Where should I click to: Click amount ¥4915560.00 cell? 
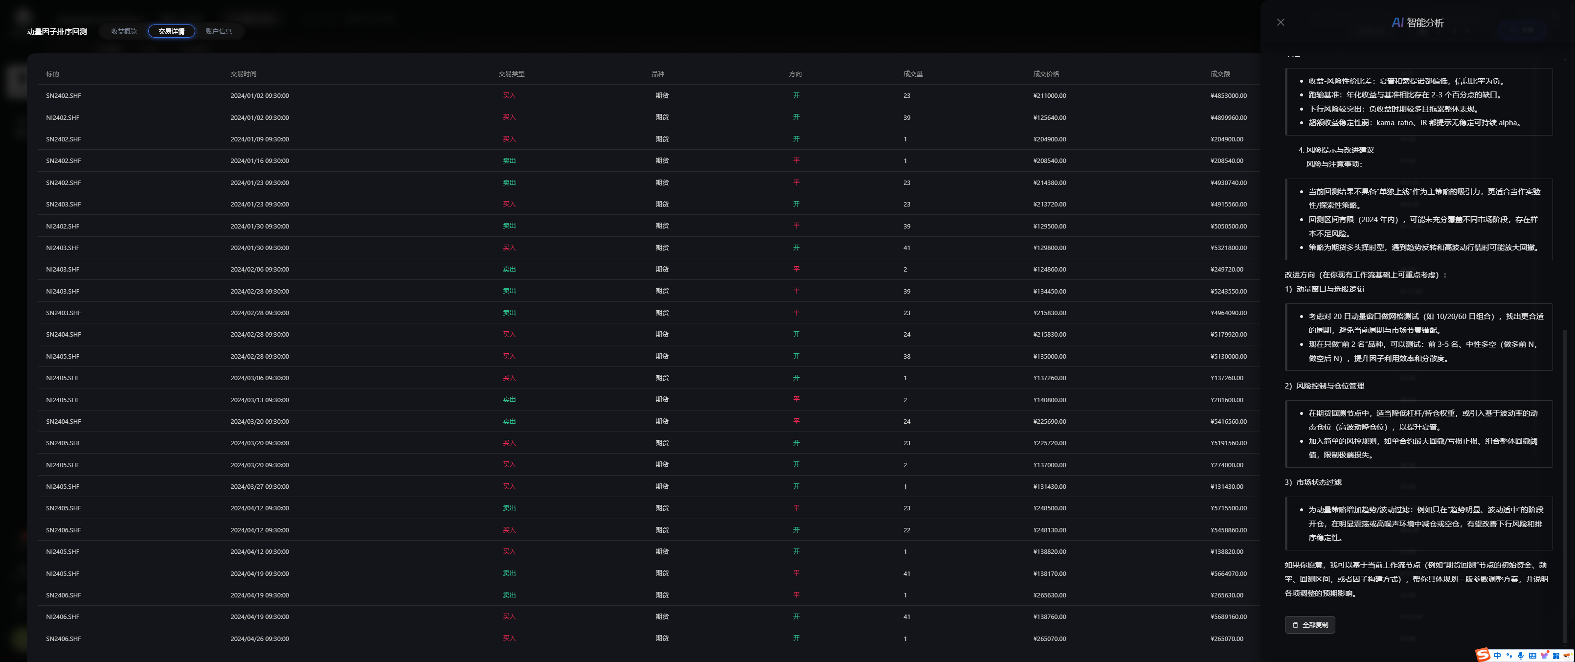[1228, 205]
